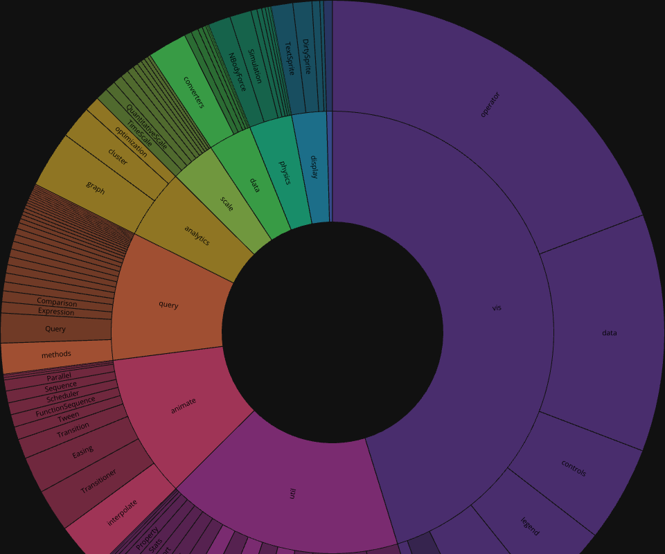This screenshot has height=554, width=665.
Task: Click the Expression segment
Action: click(56, 312)
